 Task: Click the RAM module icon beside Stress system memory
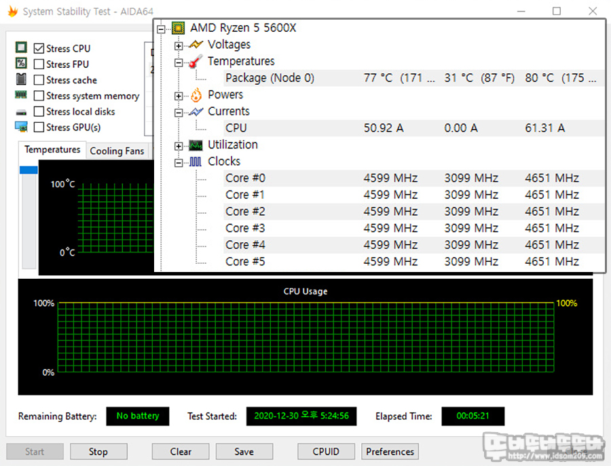(21, 94)
